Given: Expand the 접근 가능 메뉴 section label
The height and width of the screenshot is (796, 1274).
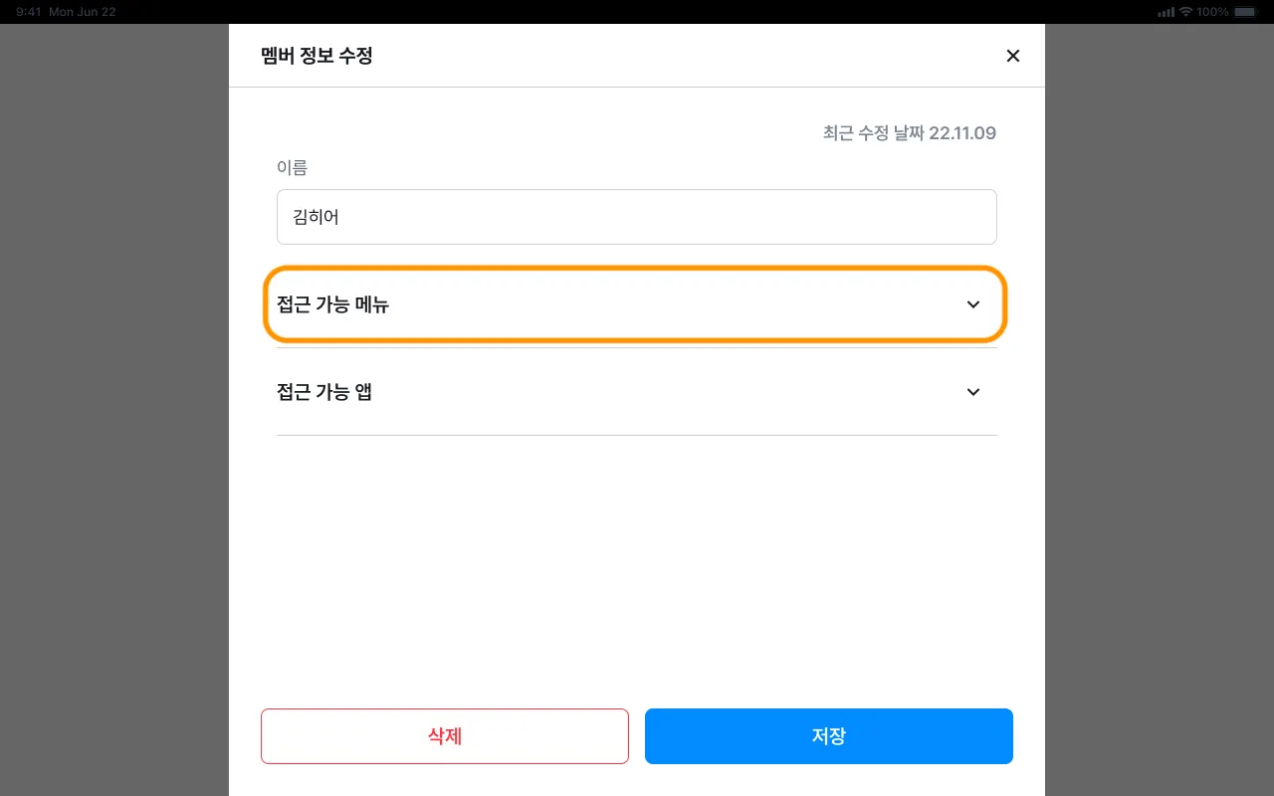Looking at the screenshot, I should 332,304.
